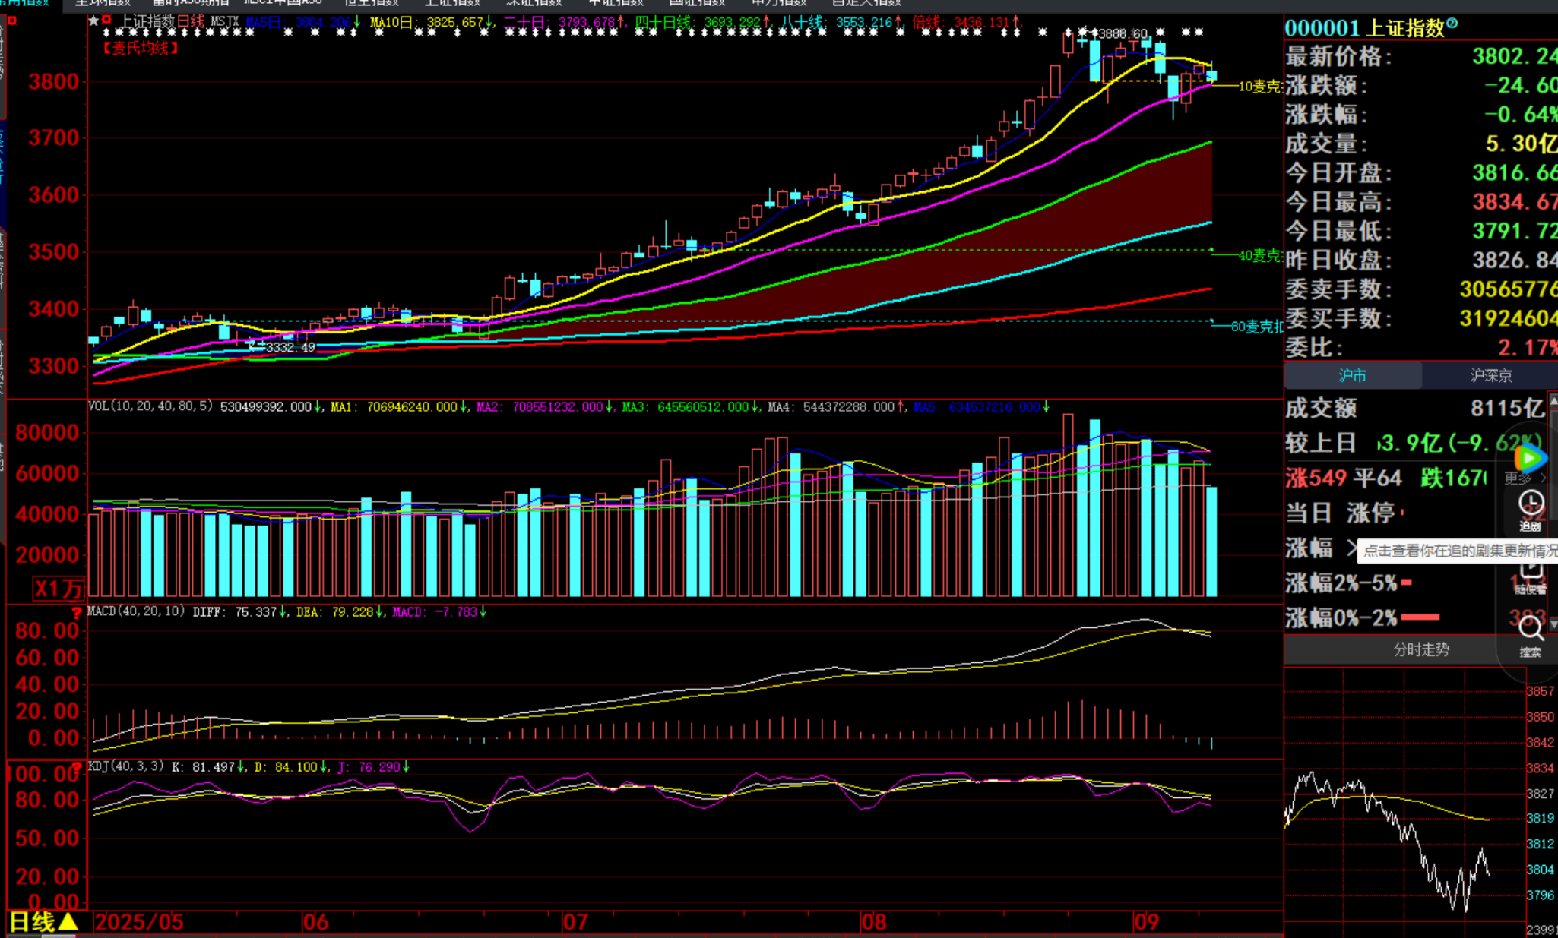Expand the 更多 link in the video widget
Viewport: 1558px width, 938px height.
(1525, 478)
